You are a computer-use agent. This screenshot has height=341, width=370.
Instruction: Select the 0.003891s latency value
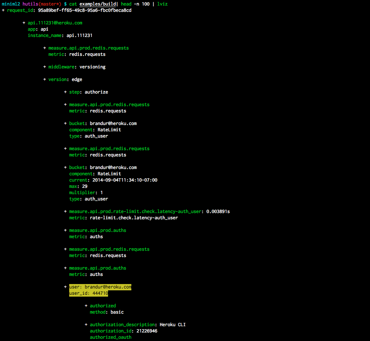[218, 212]
